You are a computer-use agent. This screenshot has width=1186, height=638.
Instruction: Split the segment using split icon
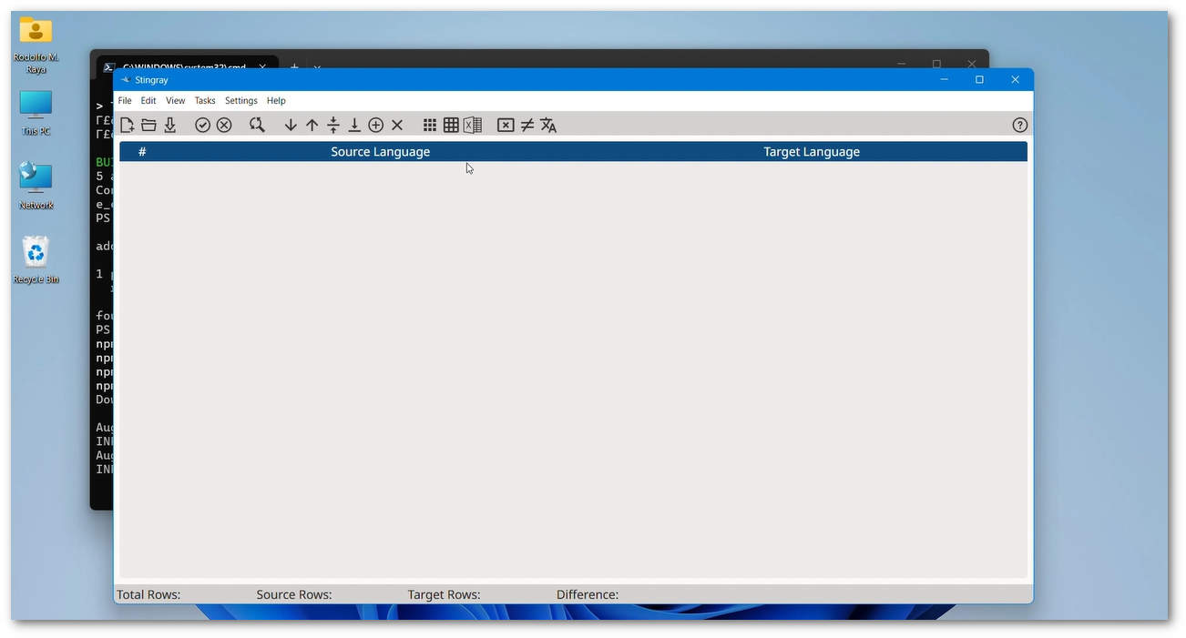pyautogui.click(x=333, y=126)
